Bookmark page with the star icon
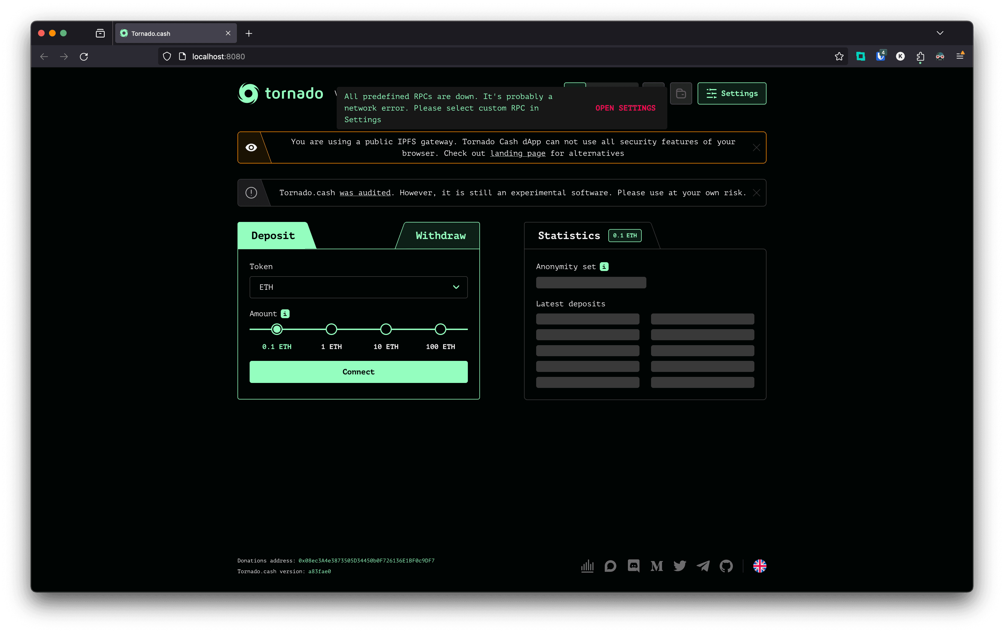The height and width of the screenshot is (633, 1004). pos(839,56)
